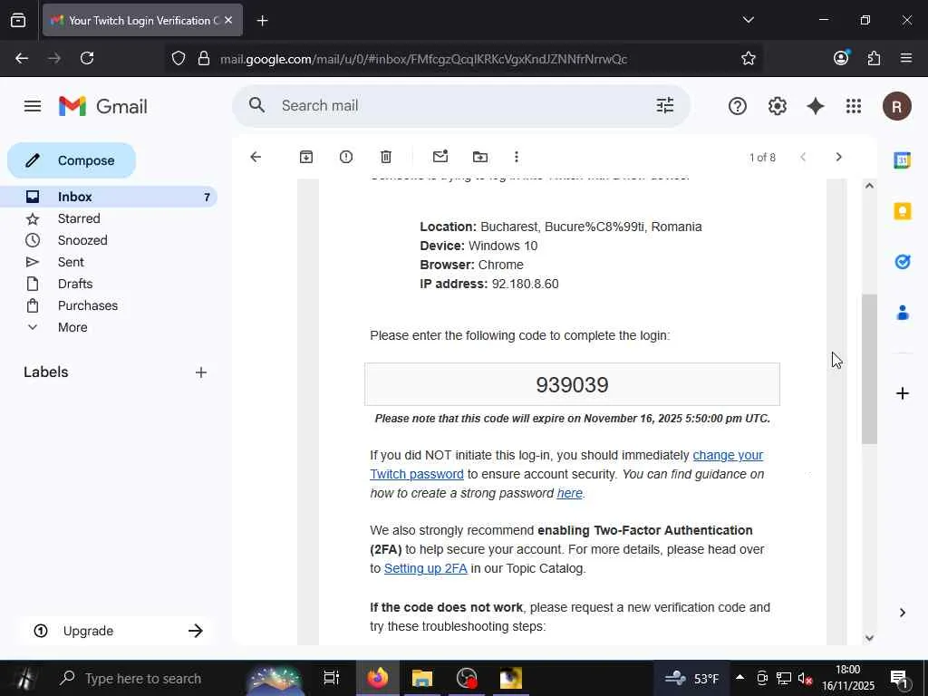This screenshot has height=696, width=928.
Task: Open Inbox folder
Action: (109, 197)
